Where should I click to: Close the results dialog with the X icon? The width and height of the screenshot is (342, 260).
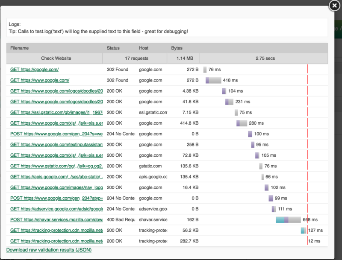334,6
